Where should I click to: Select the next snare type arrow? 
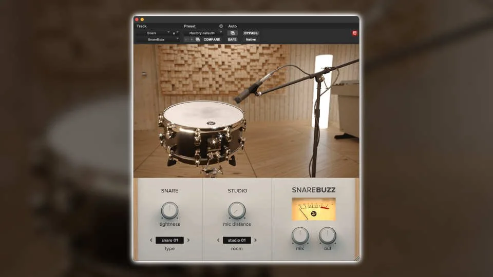tap(188, 240)
